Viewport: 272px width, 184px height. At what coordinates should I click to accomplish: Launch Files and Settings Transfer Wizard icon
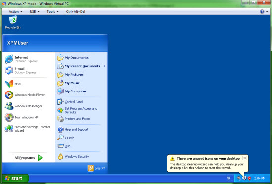point(9,129)
